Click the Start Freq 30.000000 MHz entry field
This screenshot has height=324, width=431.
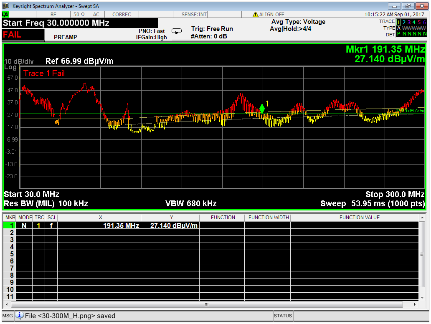80,23
